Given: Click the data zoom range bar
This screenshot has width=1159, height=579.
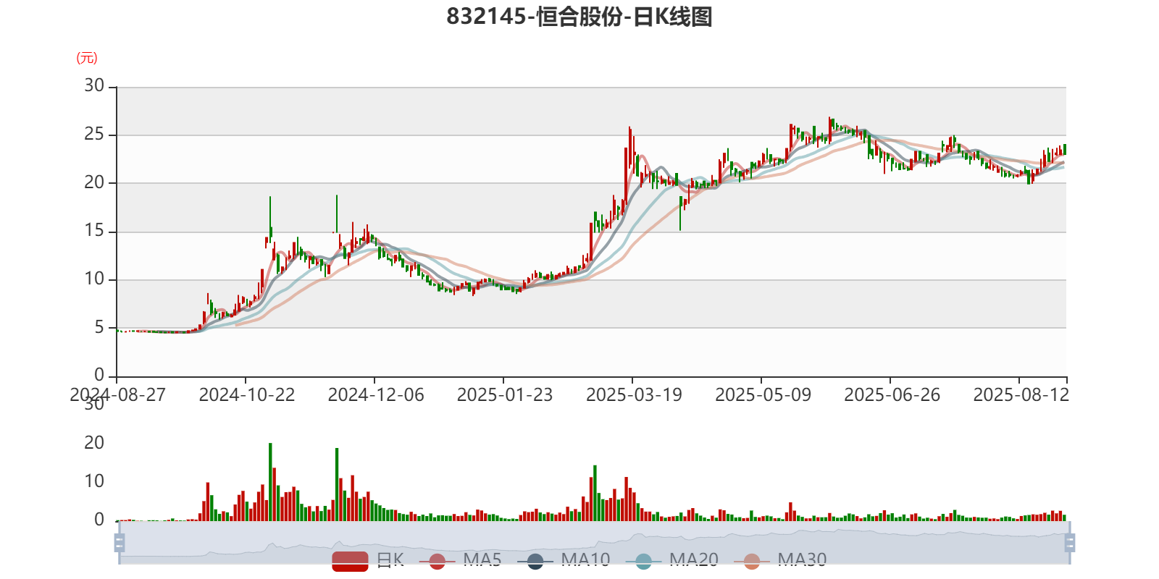Looking at the screenshot, I should pos(594,543).
